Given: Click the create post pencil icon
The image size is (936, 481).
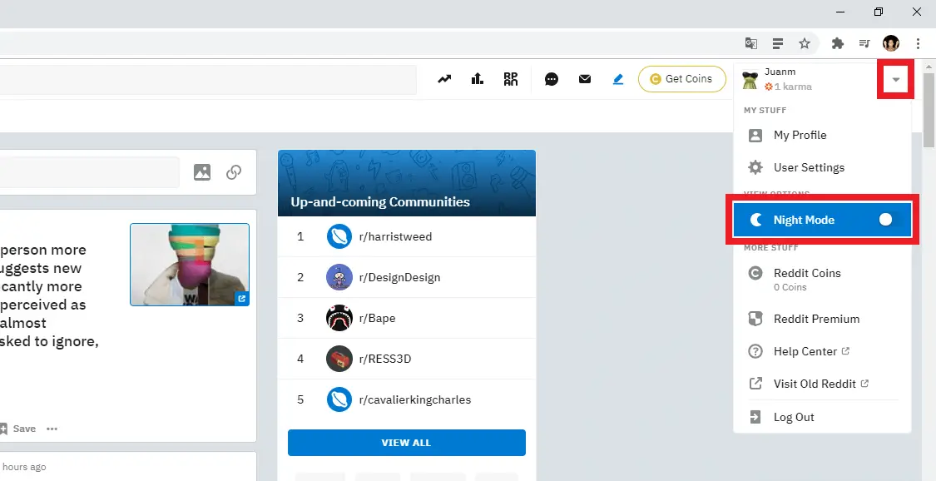Looking at the screenshot, I should pos(618,79).
